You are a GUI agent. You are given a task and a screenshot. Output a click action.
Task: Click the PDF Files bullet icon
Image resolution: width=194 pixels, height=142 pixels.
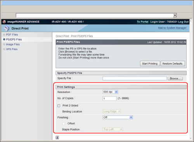coord(4,34)
